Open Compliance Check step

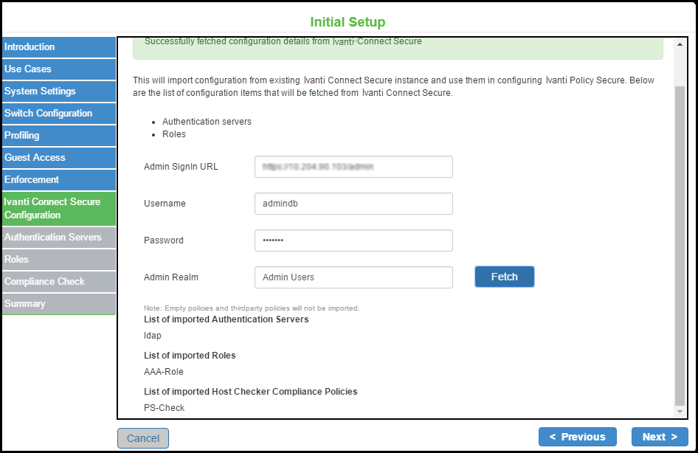pyautogui.click(x=58, y=282)
